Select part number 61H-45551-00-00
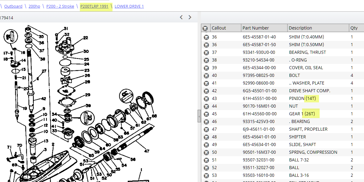This screenshot has width=364, height=182. coord(260,98)
